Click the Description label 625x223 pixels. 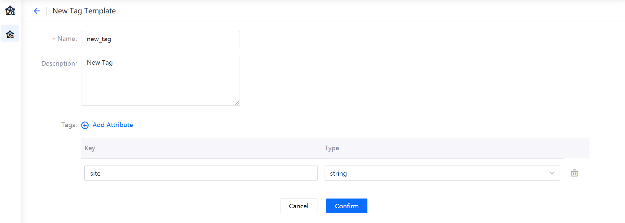pyautogui.click(x=59, y=63)
